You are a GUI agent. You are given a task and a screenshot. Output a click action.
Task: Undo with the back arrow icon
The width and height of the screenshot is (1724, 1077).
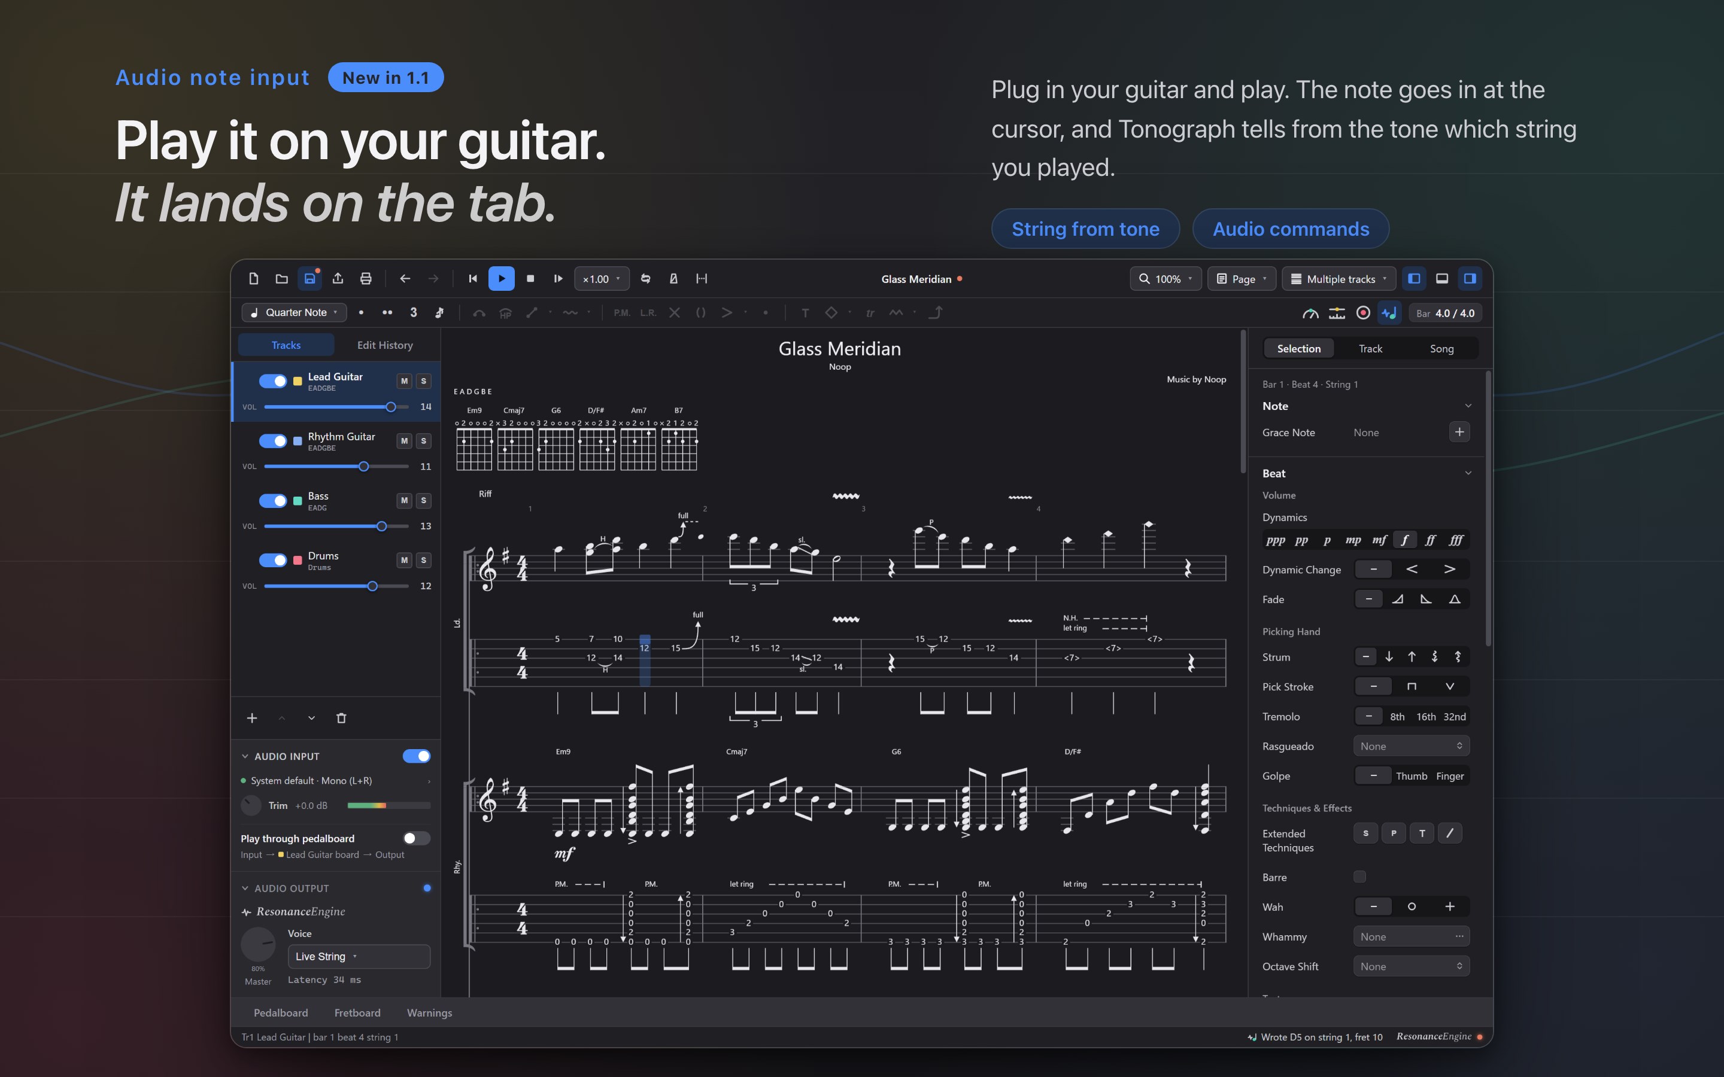coord(405,278)
